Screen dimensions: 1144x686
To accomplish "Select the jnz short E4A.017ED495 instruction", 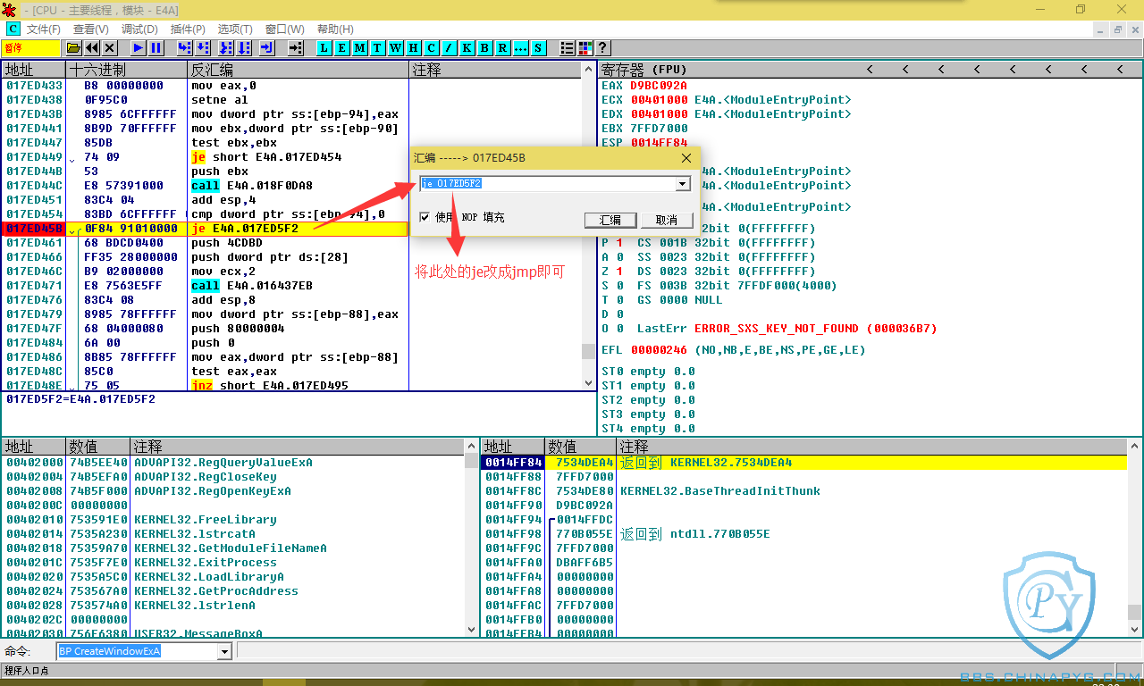I will [x=270, y=386].
